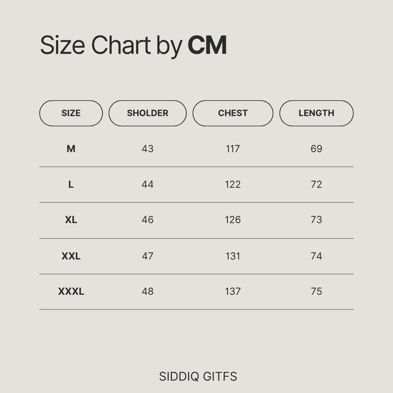This screenshot has height=393, width=393.
Task: Select the XL size row label
Action: [71, 220]
